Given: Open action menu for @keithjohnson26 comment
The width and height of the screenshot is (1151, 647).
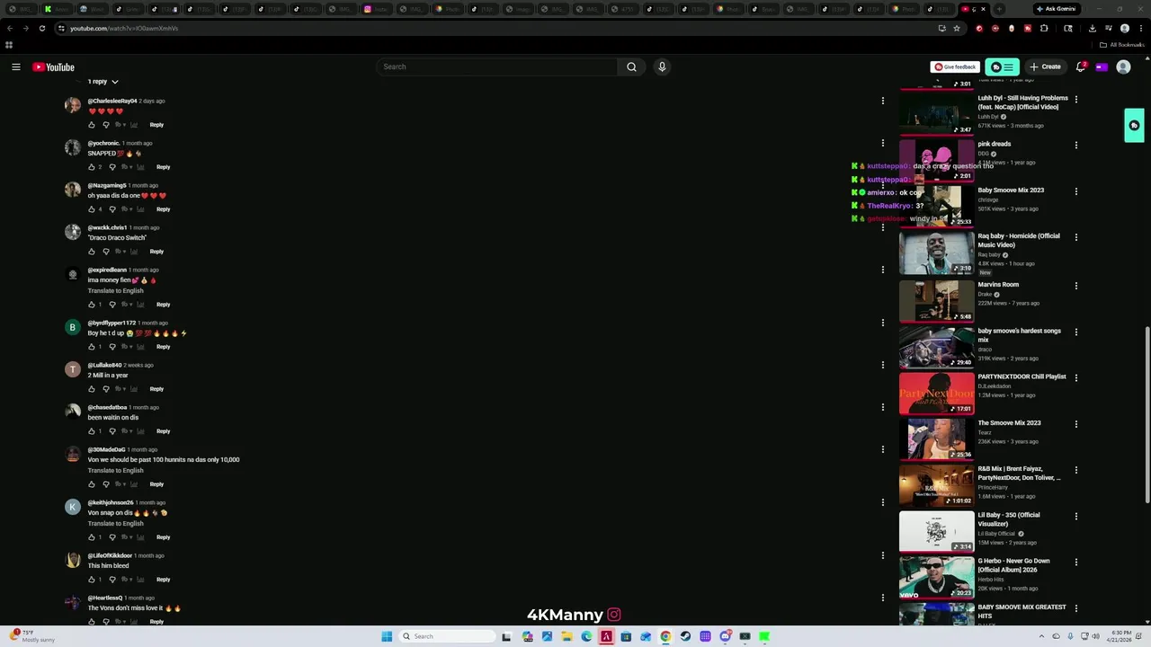Looking at the screenshot, I should coord(883,502).
